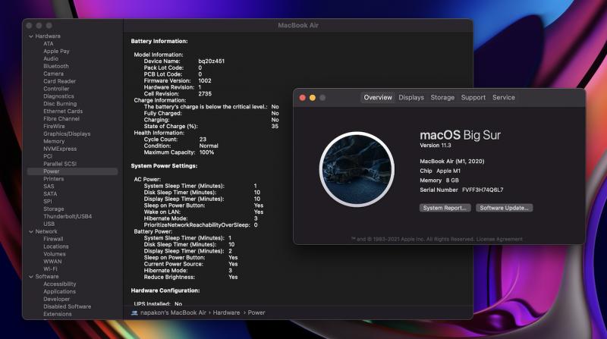Screen dimensions: 607x339
Task: Select WWAN under Network
Action: pyautogui.click(x=52, y=262)
